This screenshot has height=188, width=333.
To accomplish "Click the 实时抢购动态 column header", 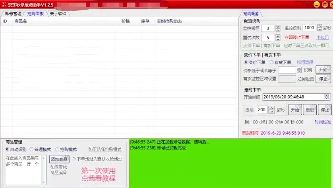I will [169, 21].
